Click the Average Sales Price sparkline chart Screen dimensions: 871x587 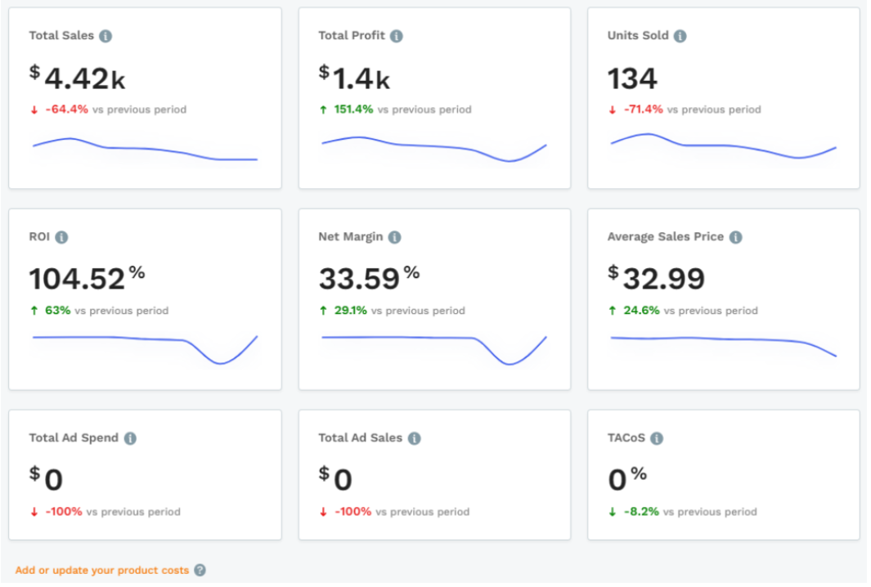(724, 346)
